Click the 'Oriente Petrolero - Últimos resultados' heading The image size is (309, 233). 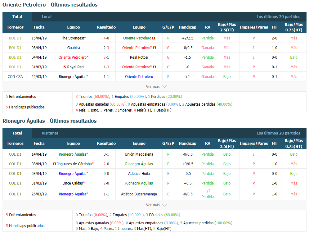tap(50, 5)
